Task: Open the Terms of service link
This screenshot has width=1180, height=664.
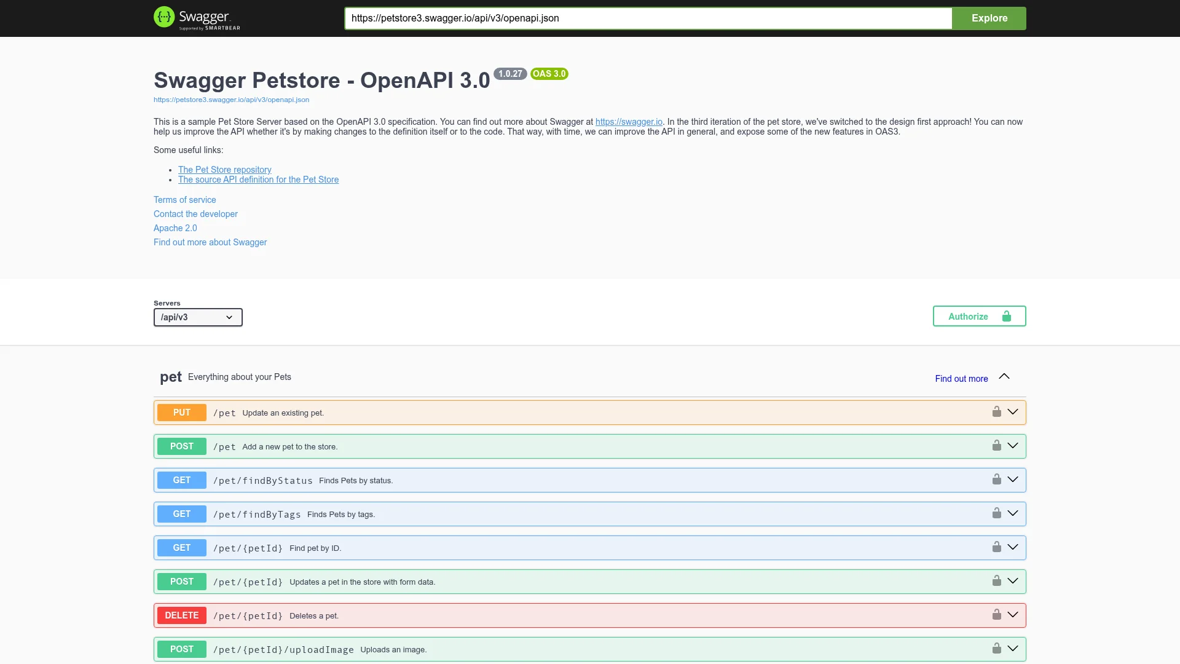Action: point(184,200)
